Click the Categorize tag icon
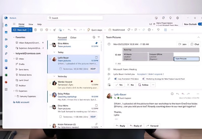Viewport: 202px width, 139px height. (129, 30)
